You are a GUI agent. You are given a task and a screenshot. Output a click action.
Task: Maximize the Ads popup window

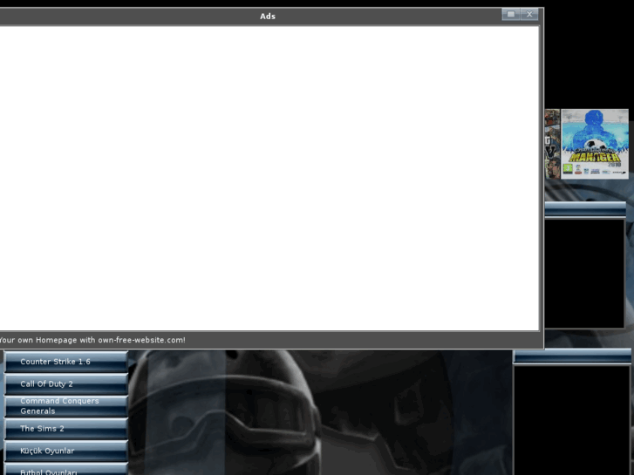(511, 14)
